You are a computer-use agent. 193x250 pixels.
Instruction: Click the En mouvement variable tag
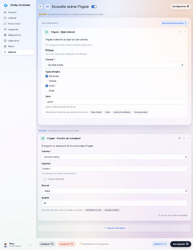(141, 112)
